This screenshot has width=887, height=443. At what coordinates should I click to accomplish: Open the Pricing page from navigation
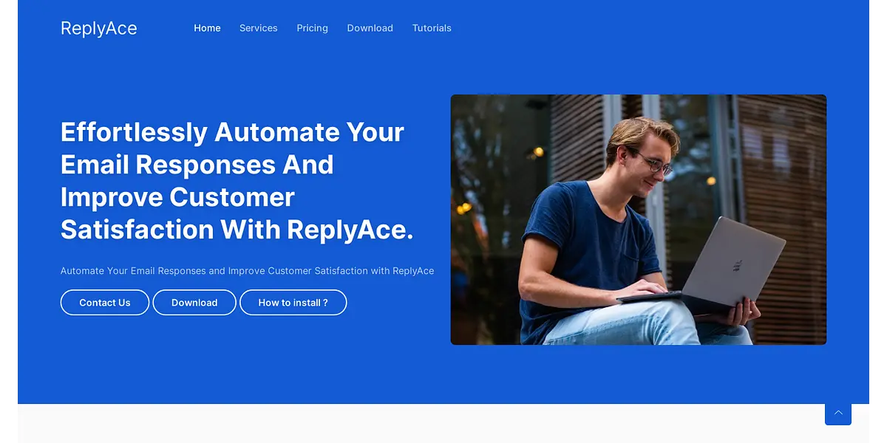[x=312, y=28]
